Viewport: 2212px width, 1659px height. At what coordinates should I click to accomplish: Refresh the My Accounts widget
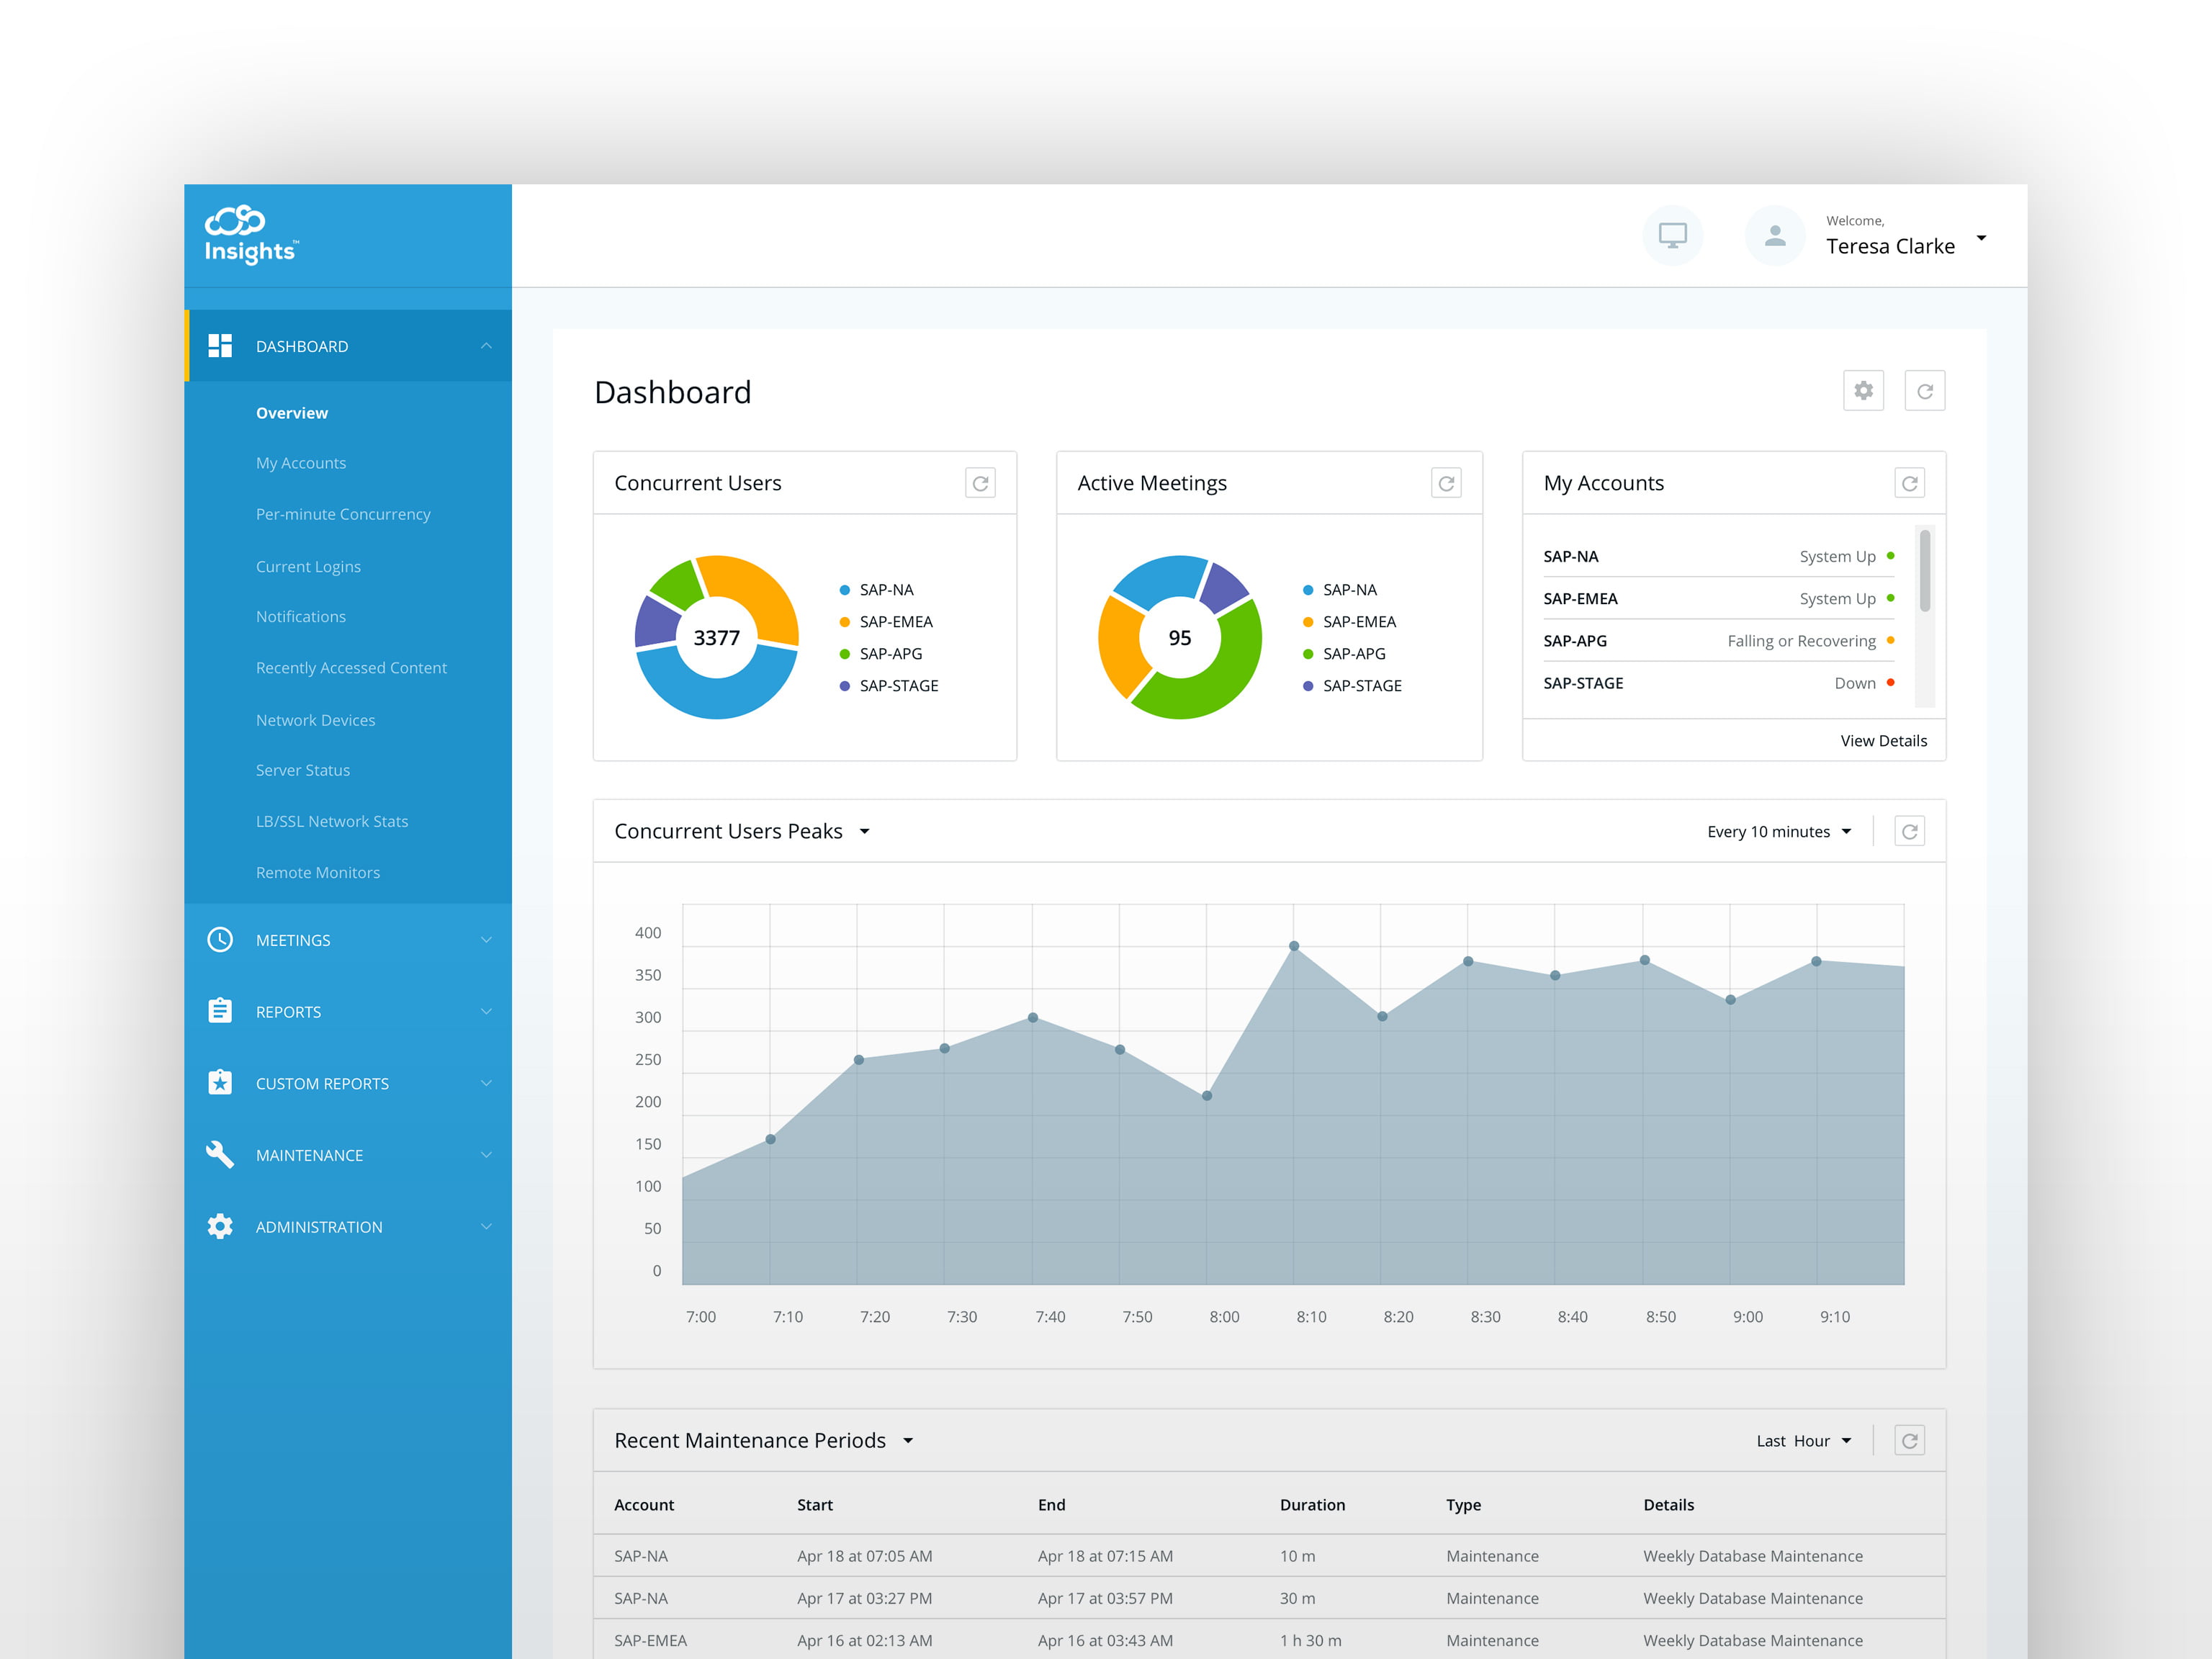1909,483
